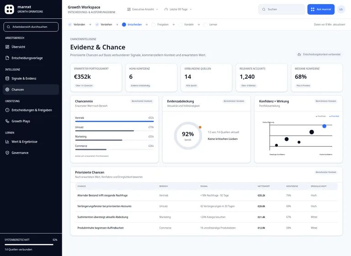This screenshot has height=256, width=351.
Task: Toggle the Verbinden step checkmark
Action: pos(70,24)
